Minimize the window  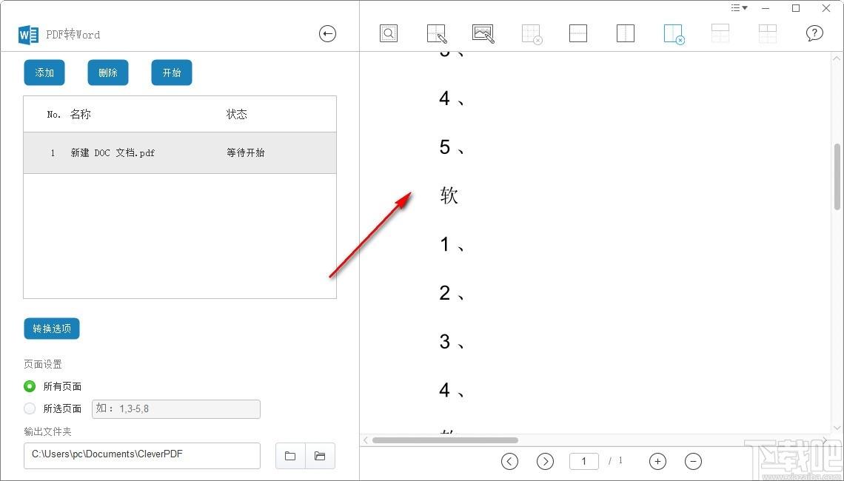point(766,8)
